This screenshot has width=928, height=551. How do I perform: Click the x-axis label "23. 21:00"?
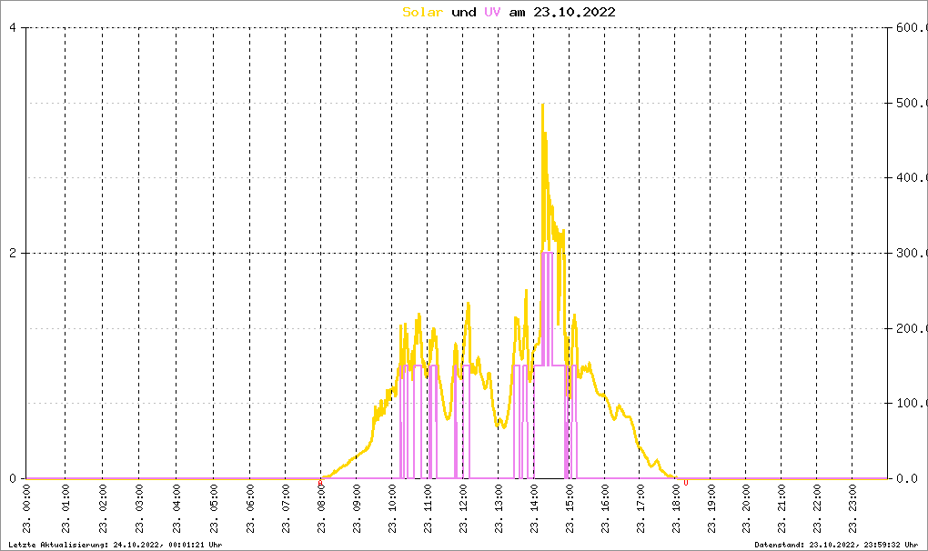[x=782, y=509]
